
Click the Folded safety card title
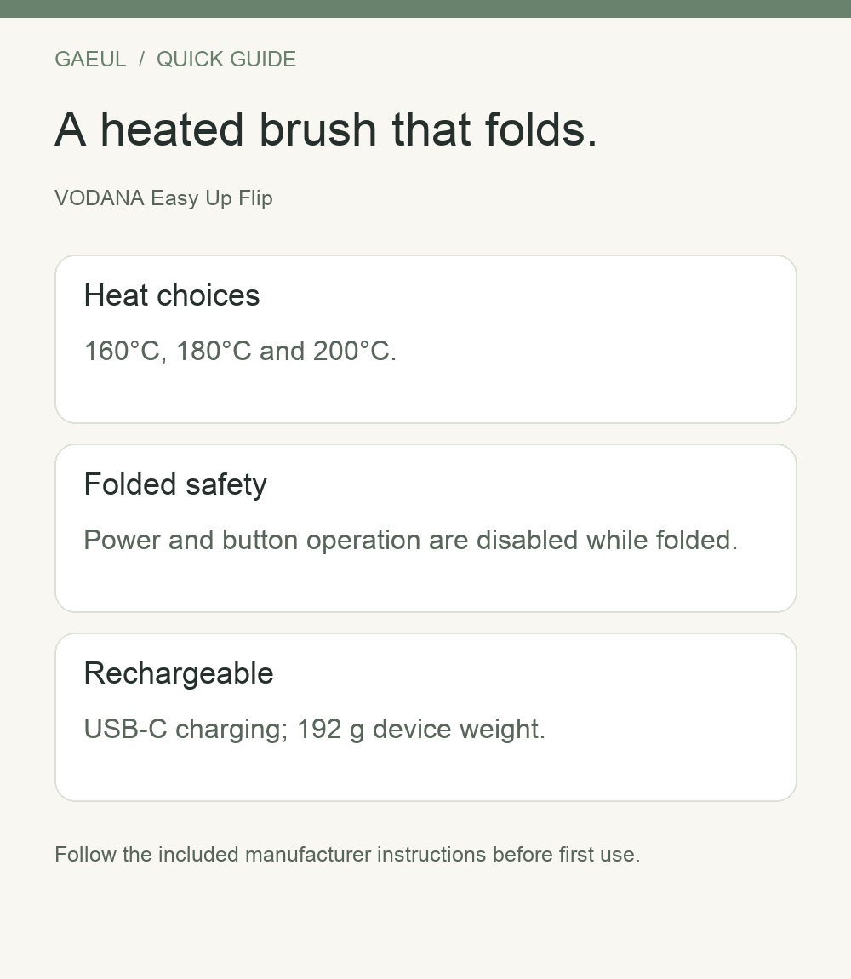(x=175, y=484)
